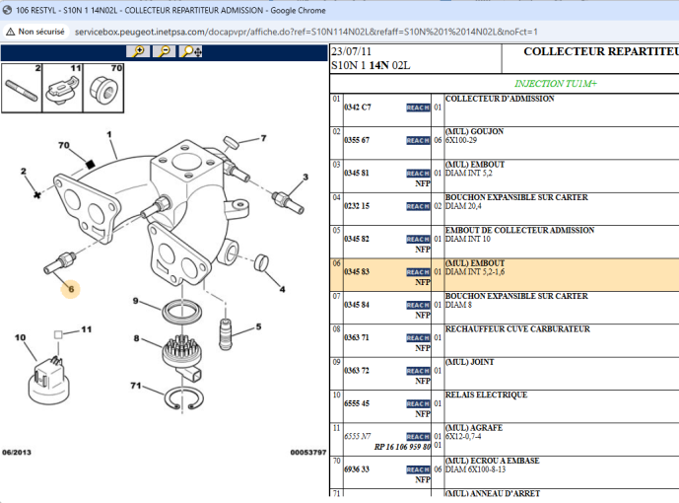Click the REACH badge for part 0342 C7
This screenshot has height=503, width=679.
click(418, 107)
